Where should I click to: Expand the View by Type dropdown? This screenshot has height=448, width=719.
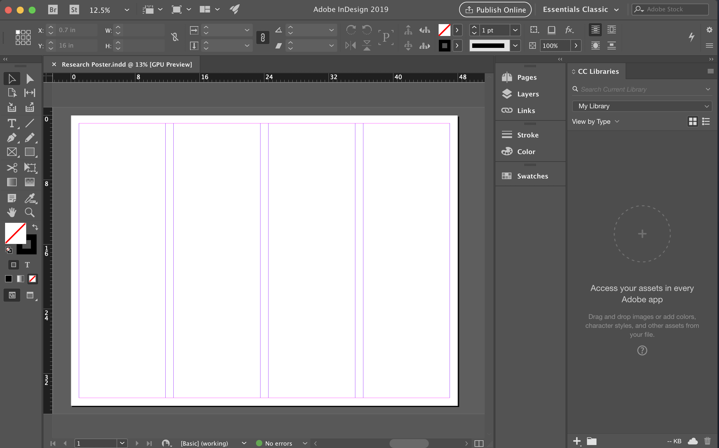click(x=617, y=121)
